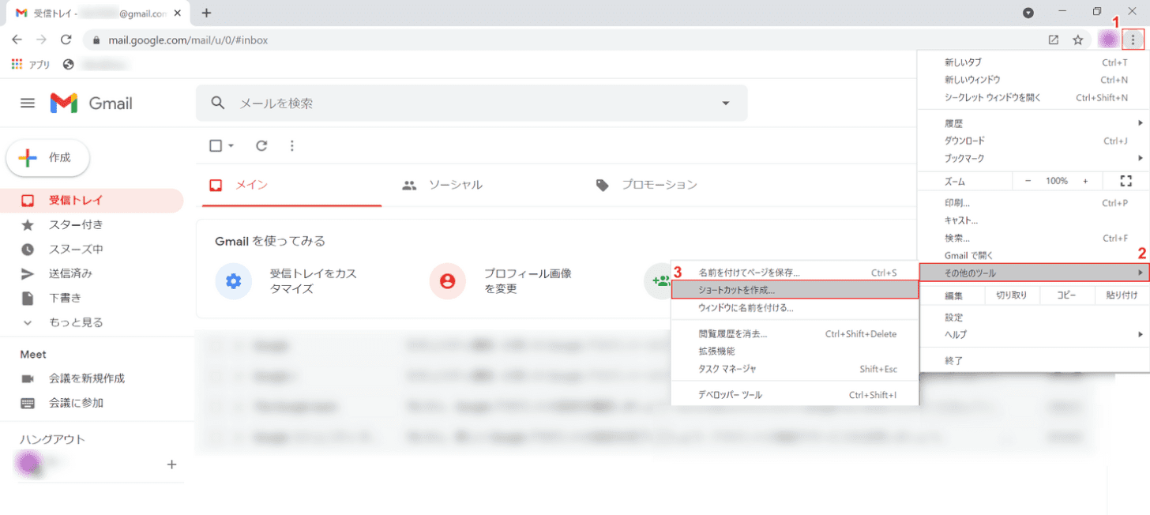Click the fullscreen icon in zoom row
The image size is (1150, 515).
1126,181
